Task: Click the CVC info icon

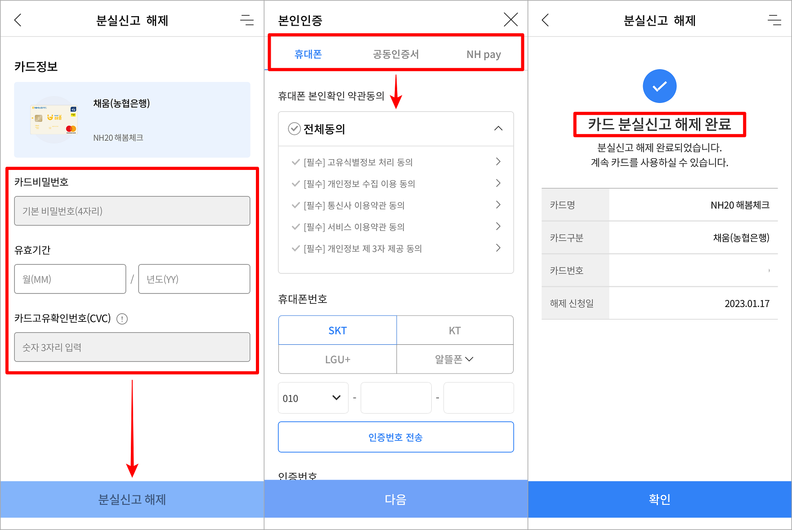Action: click(x=121, y=318)
